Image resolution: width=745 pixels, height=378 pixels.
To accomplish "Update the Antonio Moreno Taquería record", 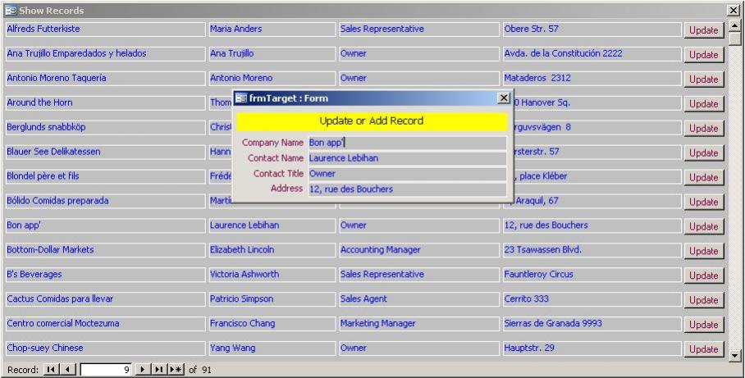I will [x=704, y=80].
